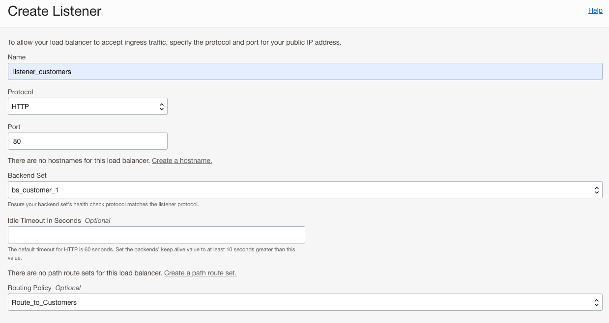609x323 pixels.
Task: Select the HTTP value in Protocol selector
Action: point(21,106)
